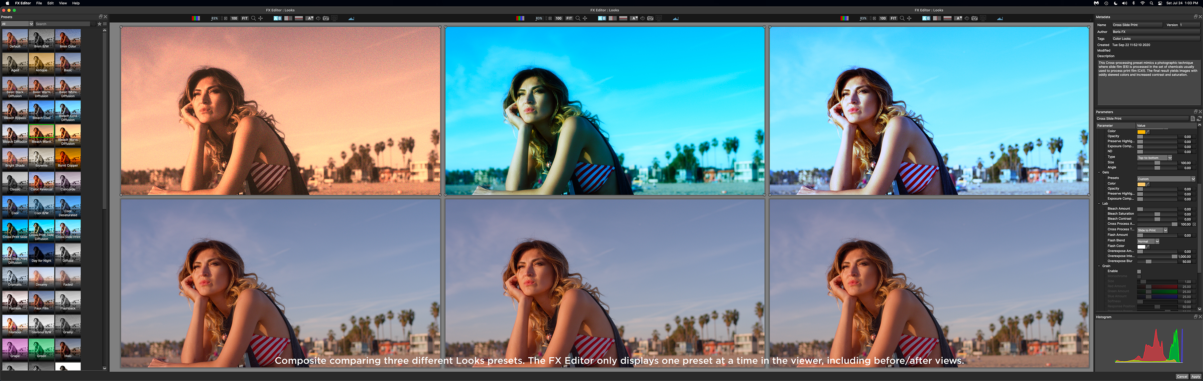Open the Edit menu

point(50,3)
